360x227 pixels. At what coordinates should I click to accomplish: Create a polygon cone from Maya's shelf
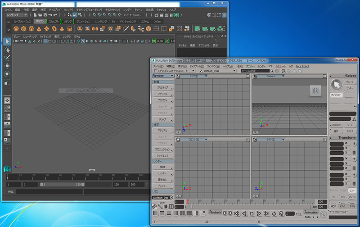(39, 29)
